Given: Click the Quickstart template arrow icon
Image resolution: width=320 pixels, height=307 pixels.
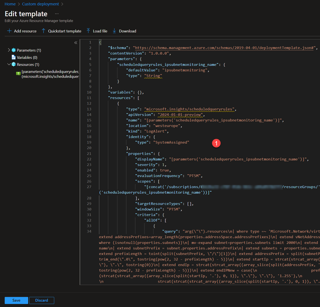Looking at the screenshot, I should [x=43, y=31].
